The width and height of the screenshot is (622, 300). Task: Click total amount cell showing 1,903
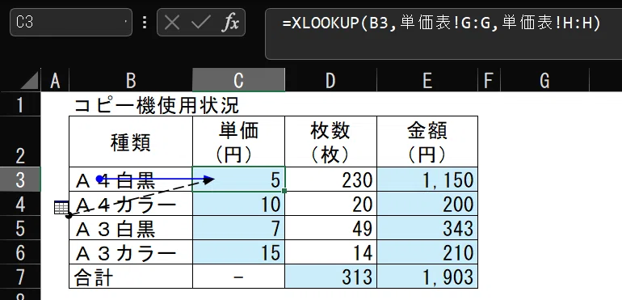[x=427, y=277]
